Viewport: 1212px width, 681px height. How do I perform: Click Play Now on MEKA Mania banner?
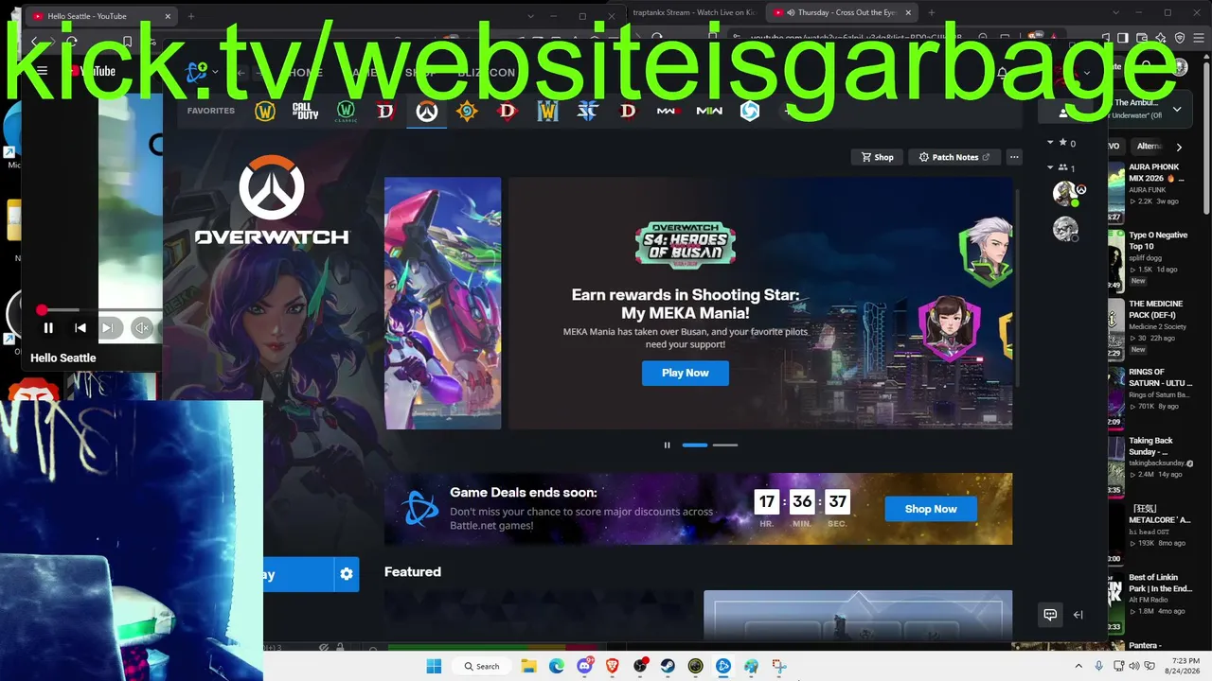[x=686, y=373]
